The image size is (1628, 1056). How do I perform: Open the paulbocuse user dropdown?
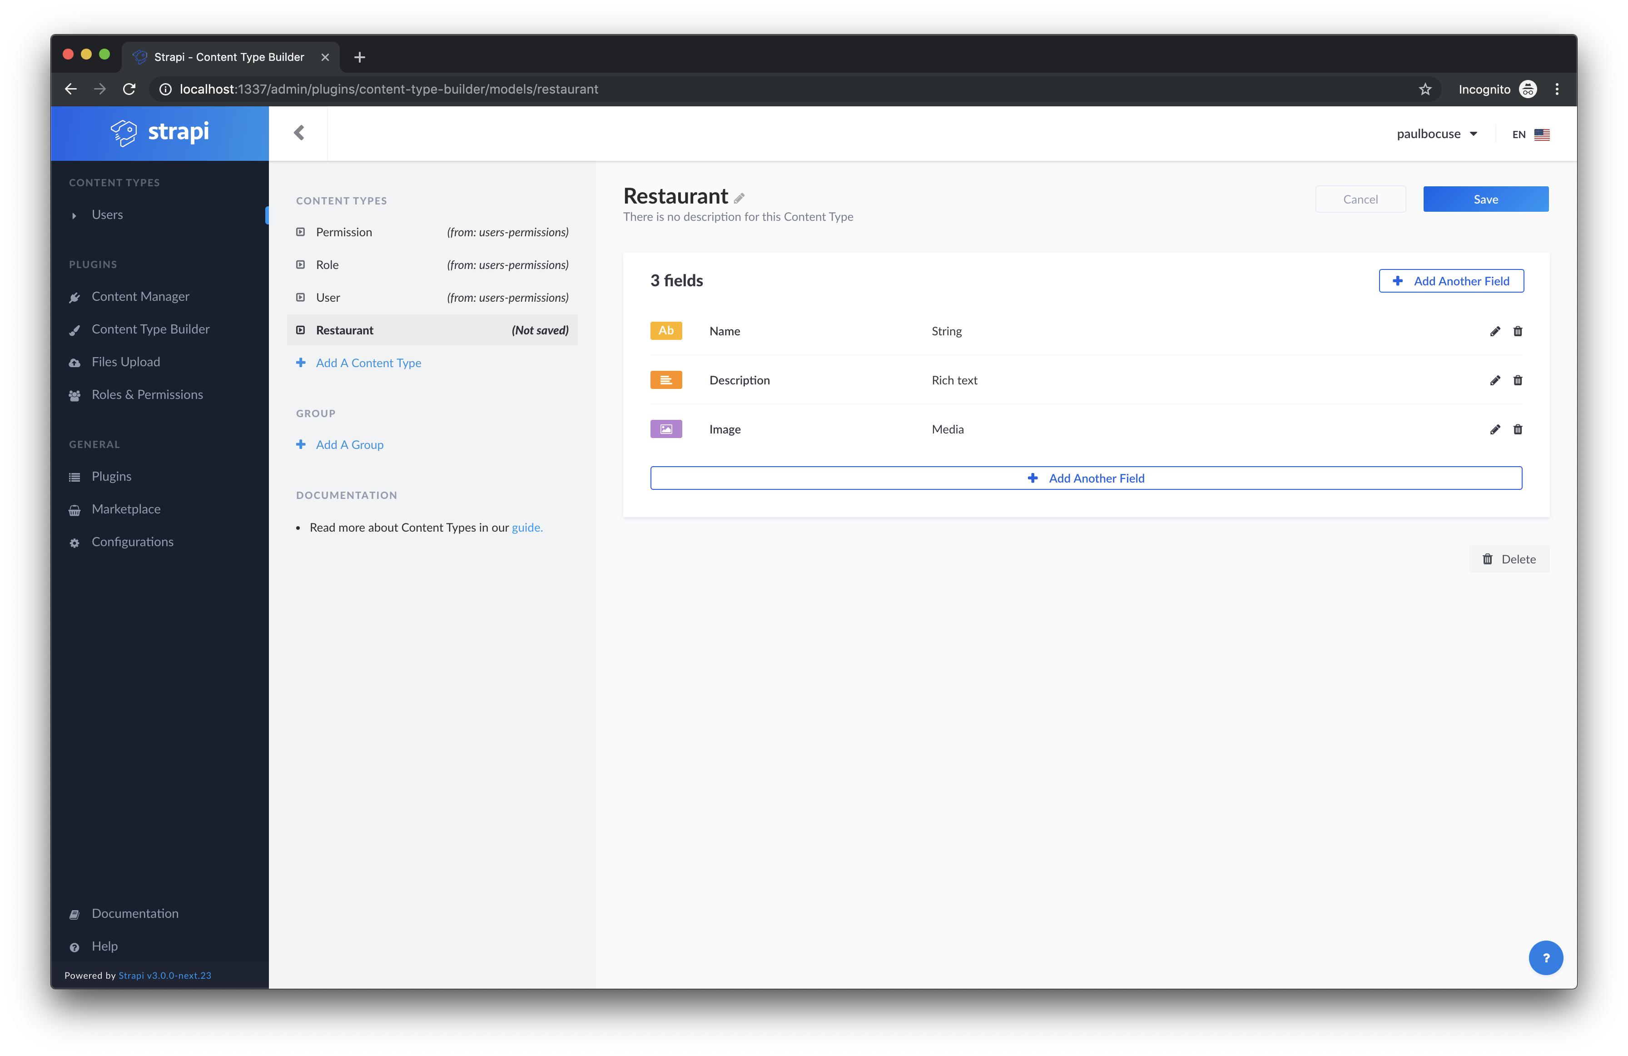tap(1436, 134)
